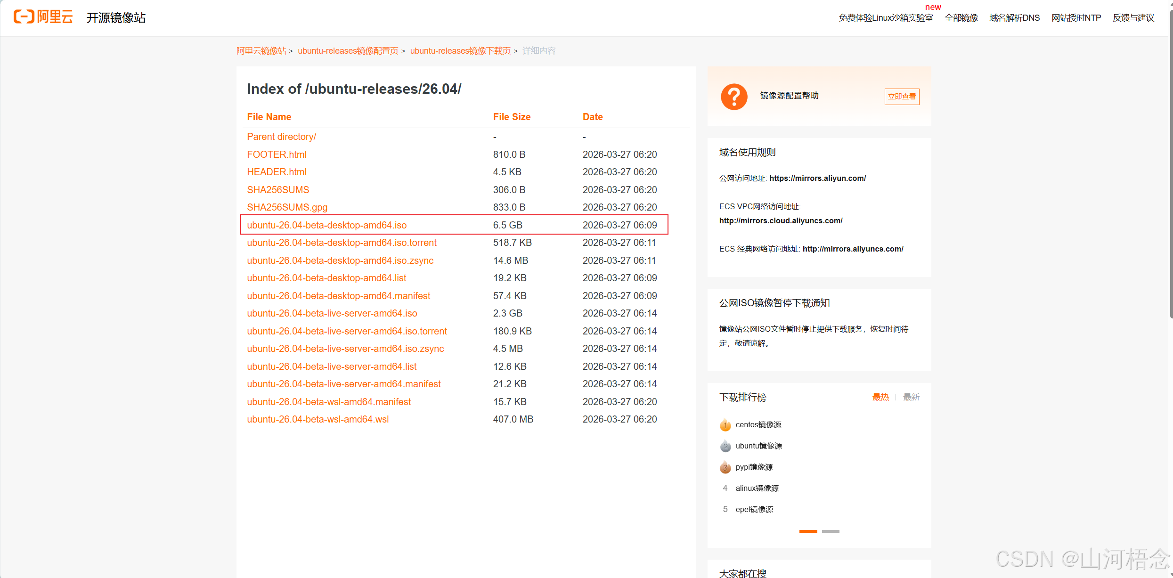1173x578 pixels.
Task: Click the File Size column header
Action: pos(512,117)
